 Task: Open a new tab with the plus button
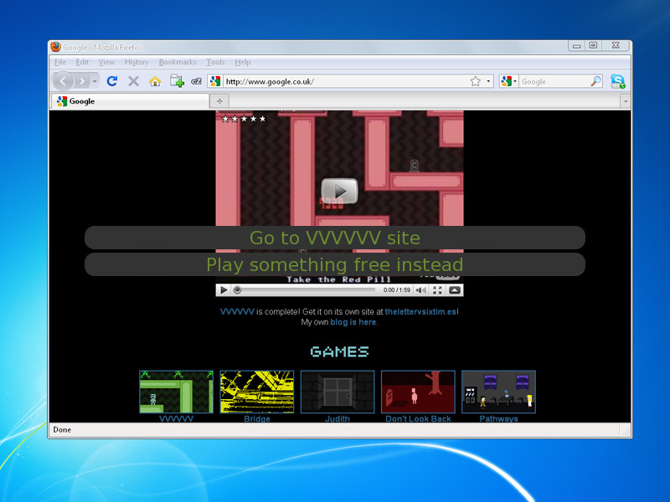click(219, 101)
